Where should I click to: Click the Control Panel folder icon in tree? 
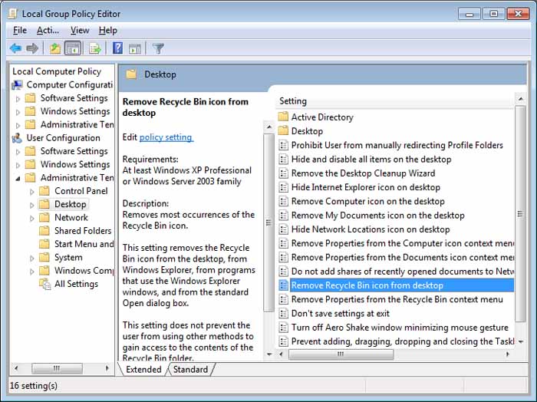coord(44,191)
